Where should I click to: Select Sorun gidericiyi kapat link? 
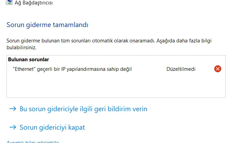(52, 127)
